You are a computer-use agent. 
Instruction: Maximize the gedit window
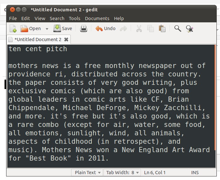click(24, 10)
